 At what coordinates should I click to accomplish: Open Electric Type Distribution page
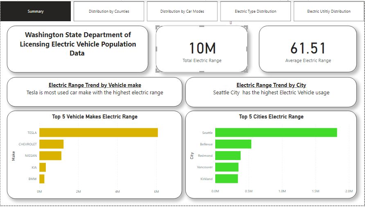(x=255, y=11)
